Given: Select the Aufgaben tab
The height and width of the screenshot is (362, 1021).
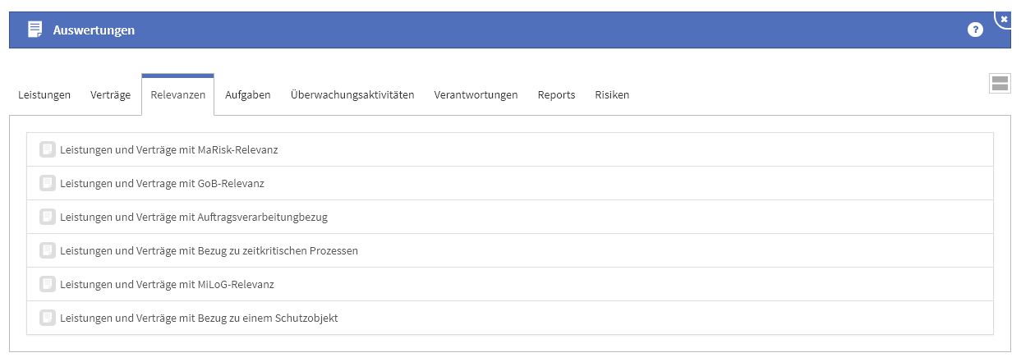Looking at the screenshot, I should [248, 95].
